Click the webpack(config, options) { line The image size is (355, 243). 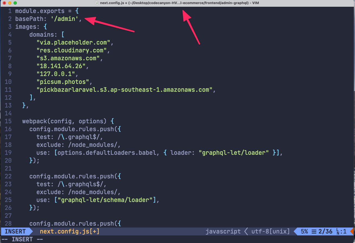pos(68,121)
